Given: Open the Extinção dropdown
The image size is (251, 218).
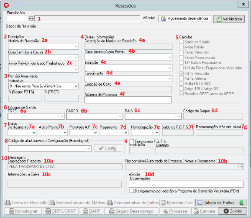Looking at the screenshot, I should pyautogui.click(x=170, y=68).
